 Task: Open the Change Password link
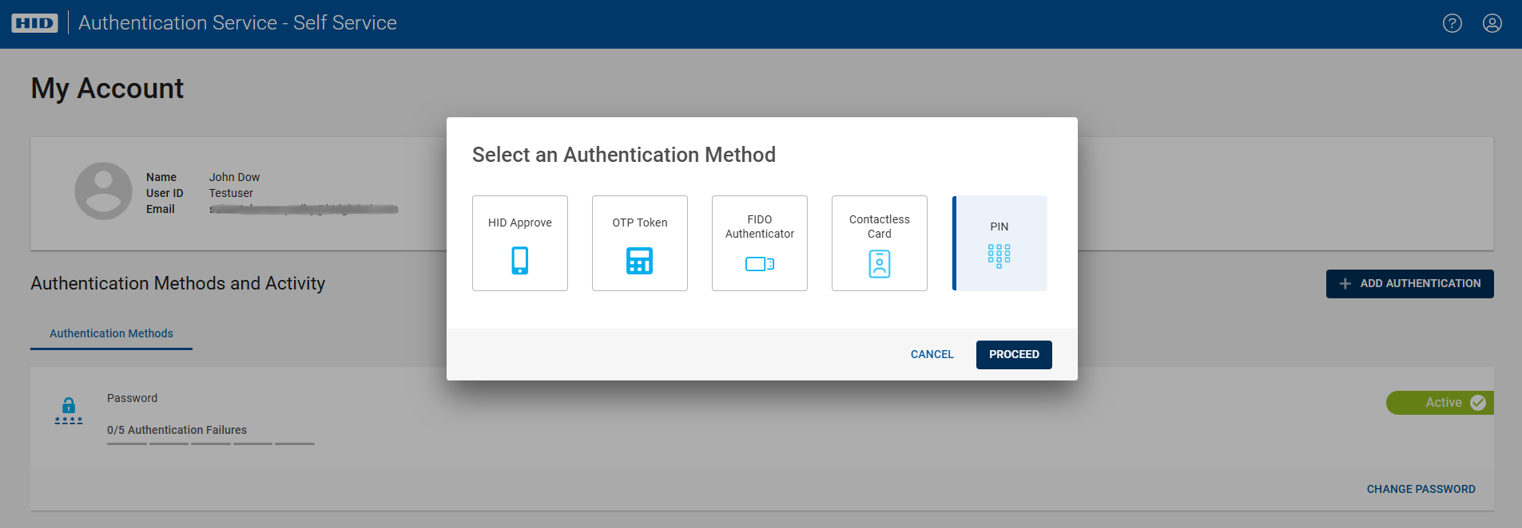coord(1421,489)
